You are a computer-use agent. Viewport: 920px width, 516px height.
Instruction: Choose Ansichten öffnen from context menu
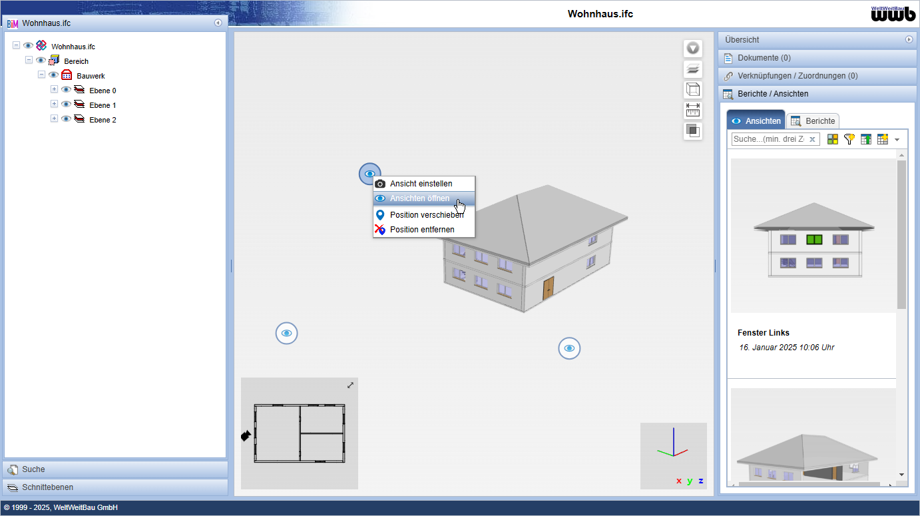424,198
